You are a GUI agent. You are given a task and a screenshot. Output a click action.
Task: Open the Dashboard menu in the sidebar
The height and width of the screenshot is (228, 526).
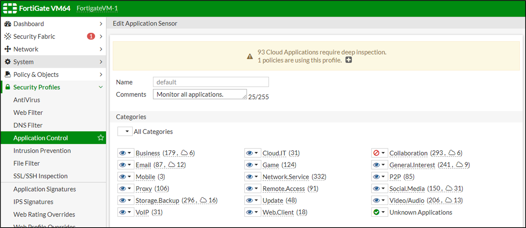point(29,24)
